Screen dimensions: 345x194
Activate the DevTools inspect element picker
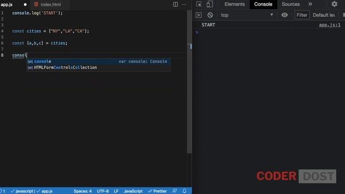199,4
